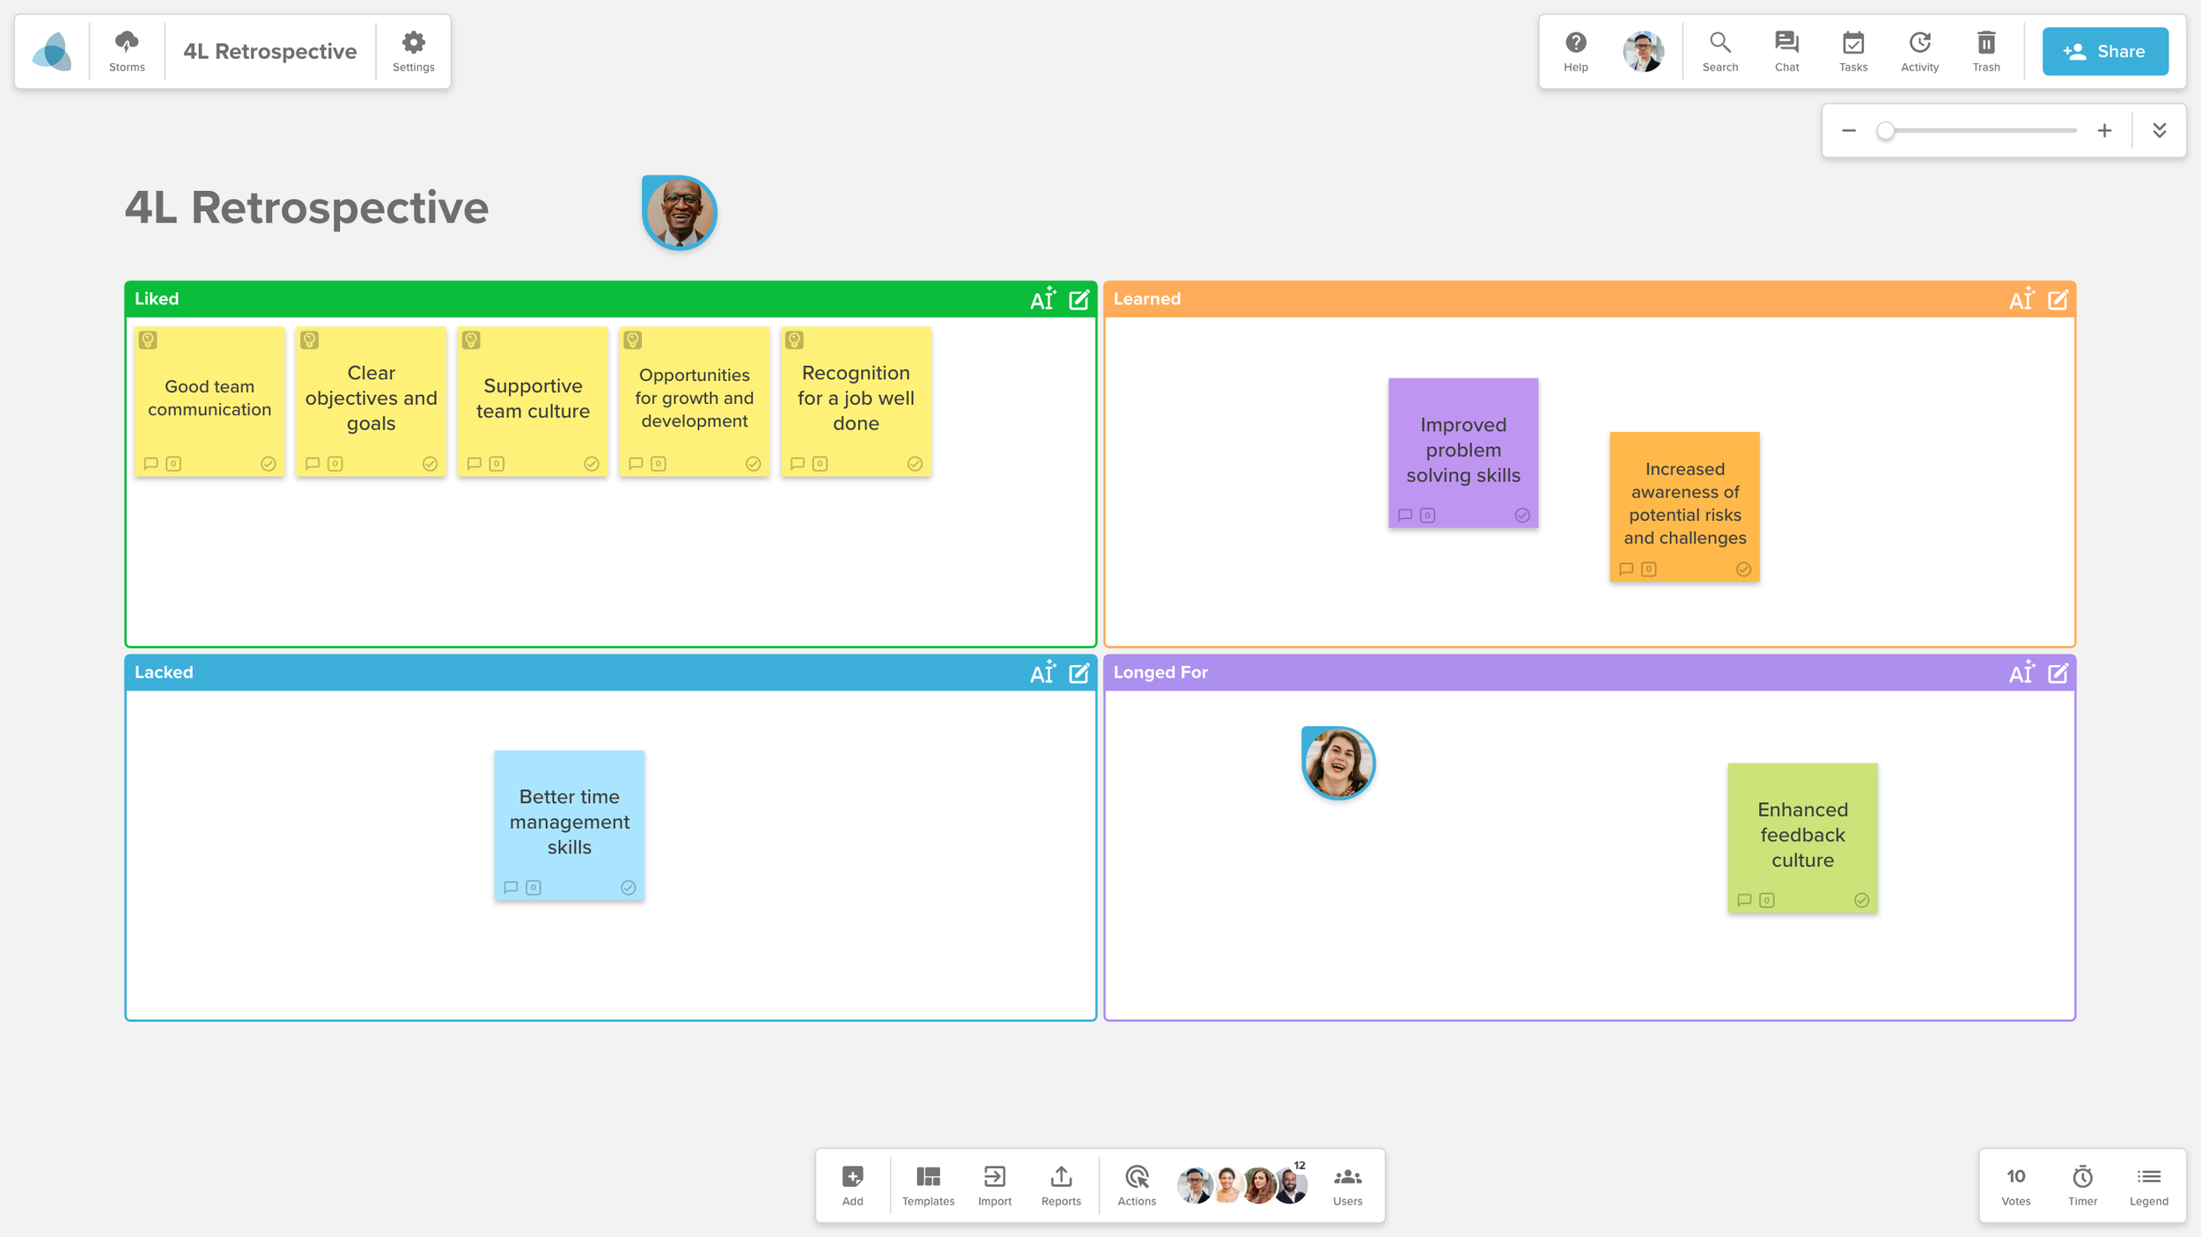This screenshot has height=1237, width=2201.
Task: Expand the Users list at the bottom
Action: [1346, 1183]
